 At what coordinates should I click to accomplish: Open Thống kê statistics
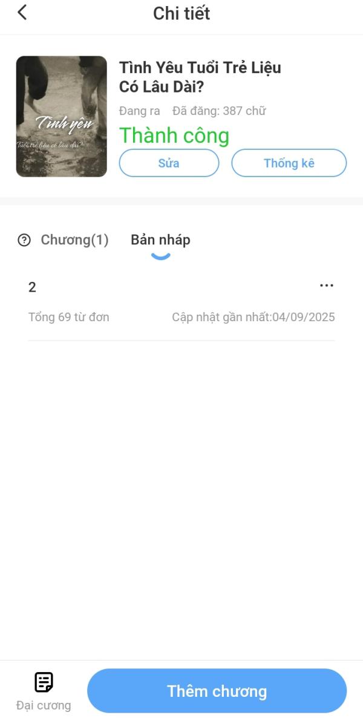pos(289,163)
